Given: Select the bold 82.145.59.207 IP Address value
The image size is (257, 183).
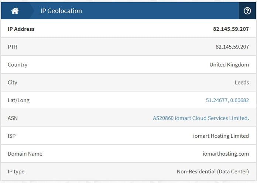Looking at the screenshot, I should click(x=231, y=29).
